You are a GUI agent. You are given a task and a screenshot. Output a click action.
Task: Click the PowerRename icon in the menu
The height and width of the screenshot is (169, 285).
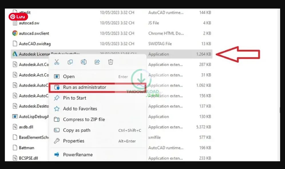click(x=57, y=154)
